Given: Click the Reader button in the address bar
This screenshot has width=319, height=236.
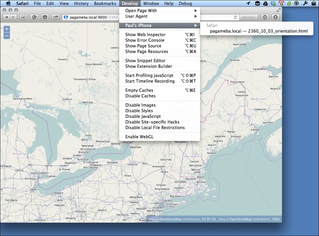Looking at the screenshot, I should [249, 17].
